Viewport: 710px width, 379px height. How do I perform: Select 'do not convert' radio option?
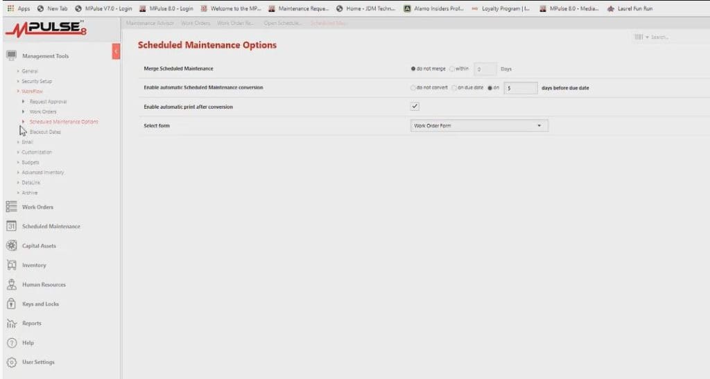tap(413, 88)
